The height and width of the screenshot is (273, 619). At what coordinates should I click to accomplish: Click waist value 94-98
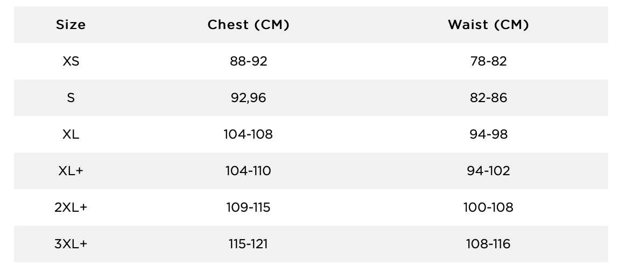(x=488, y=134)
